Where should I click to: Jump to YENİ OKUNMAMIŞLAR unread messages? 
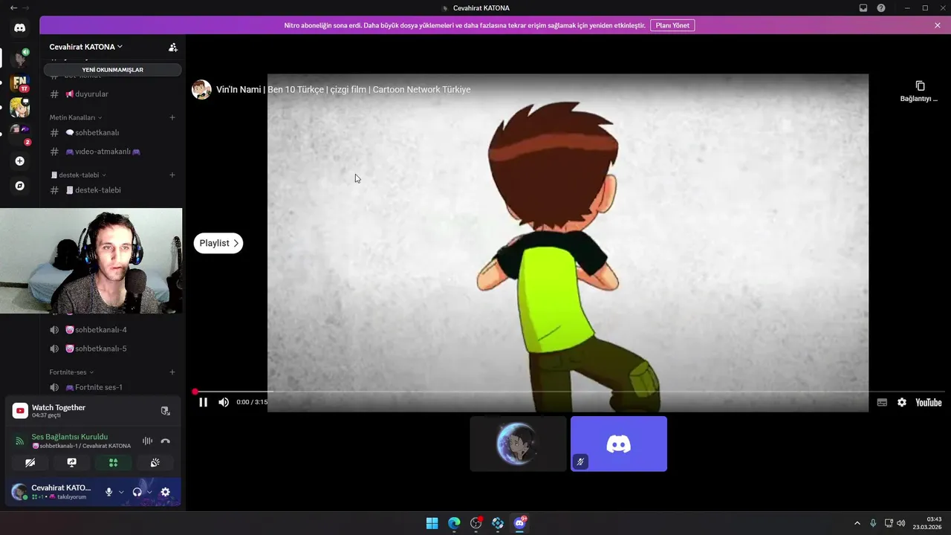click(x=112, y=70)
